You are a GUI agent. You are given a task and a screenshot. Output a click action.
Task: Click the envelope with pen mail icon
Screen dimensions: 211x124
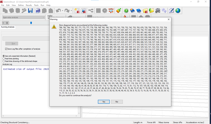[x=171, y=11]
